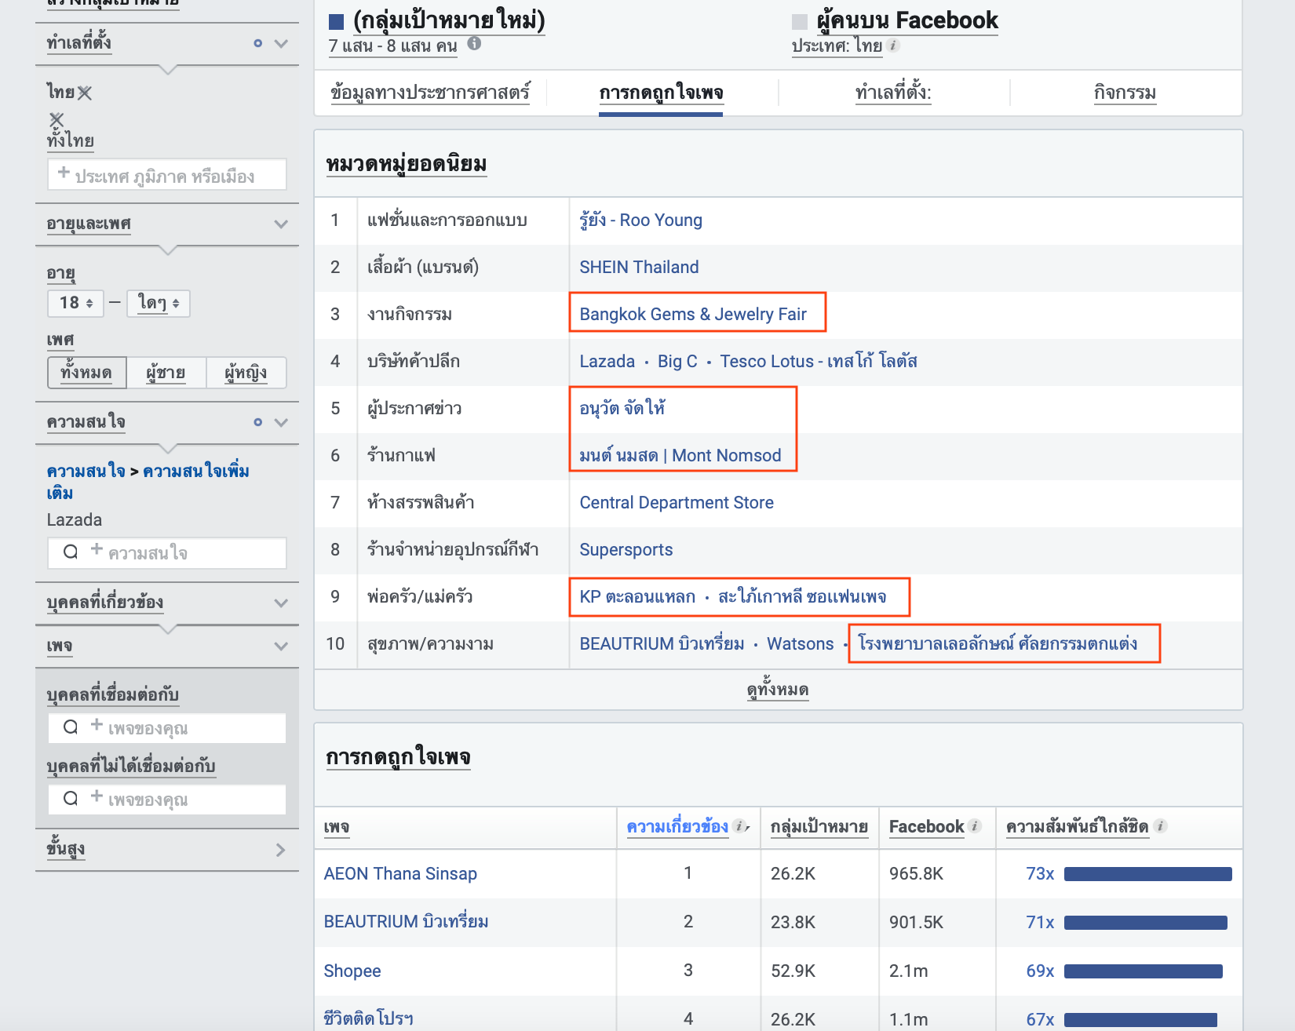Collapse the อายุและเพศ section chevron

(x=281, y=224)
